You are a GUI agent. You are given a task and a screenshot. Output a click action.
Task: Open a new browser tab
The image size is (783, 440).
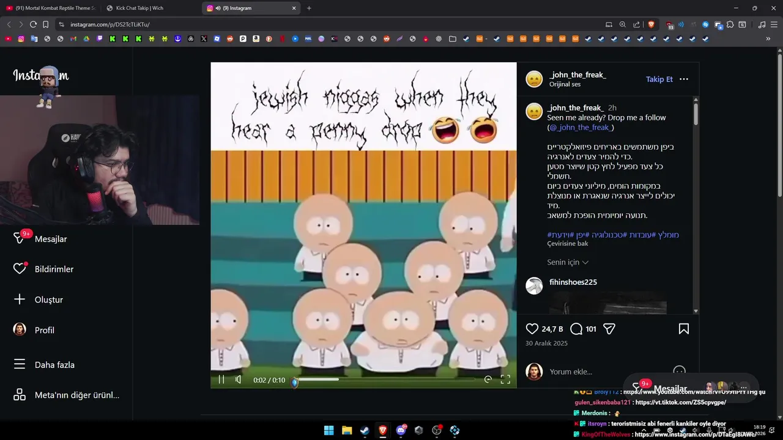tap(309, 8)
